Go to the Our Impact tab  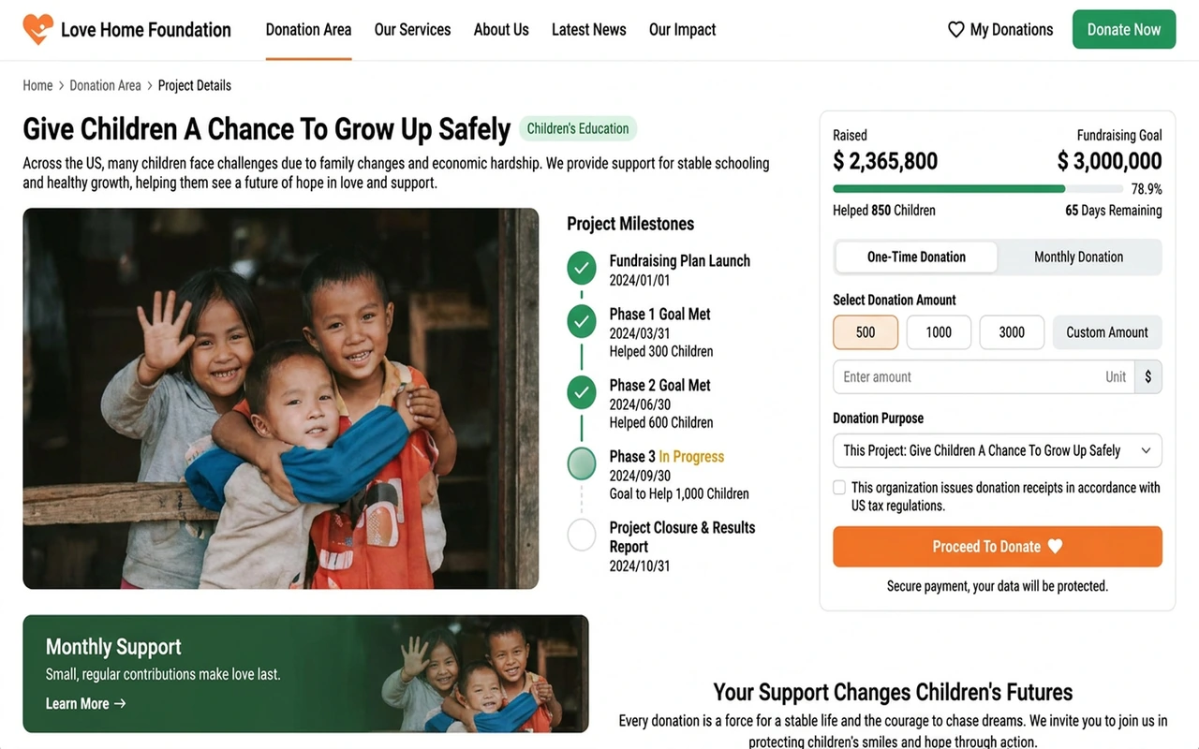(x=682, y=30)
